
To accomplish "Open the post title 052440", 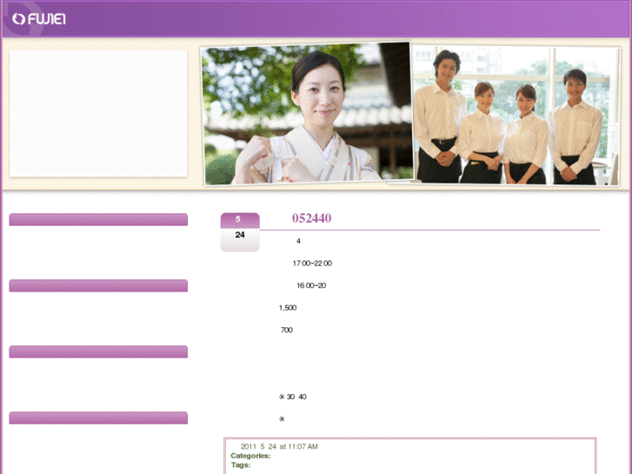I will (x=311, y=218).
